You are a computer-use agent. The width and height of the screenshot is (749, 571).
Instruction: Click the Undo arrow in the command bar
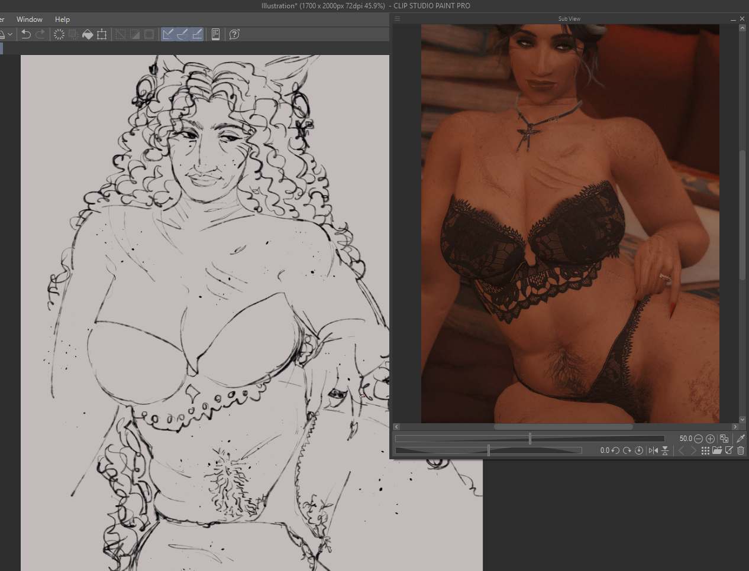(x=26, y=34)
